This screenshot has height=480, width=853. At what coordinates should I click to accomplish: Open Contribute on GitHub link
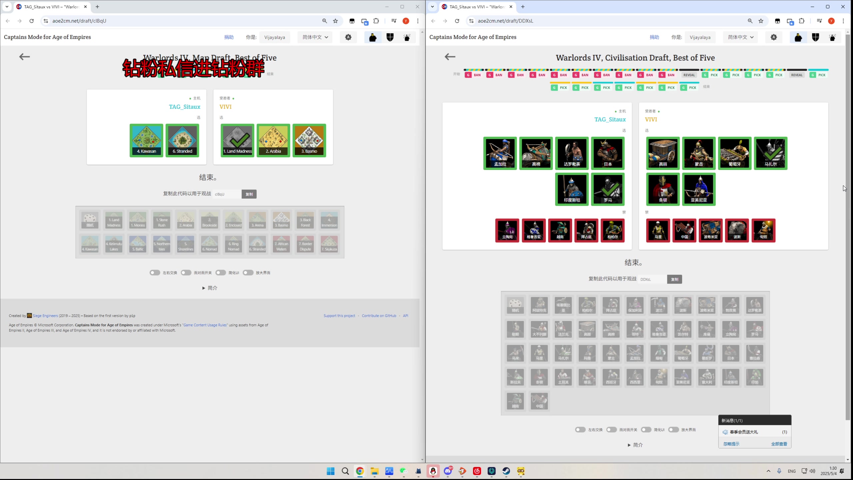(x=379, y=316)
